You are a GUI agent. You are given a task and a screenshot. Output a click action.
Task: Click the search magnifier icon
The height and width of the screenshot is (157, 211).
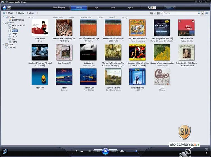coord(199,13)
